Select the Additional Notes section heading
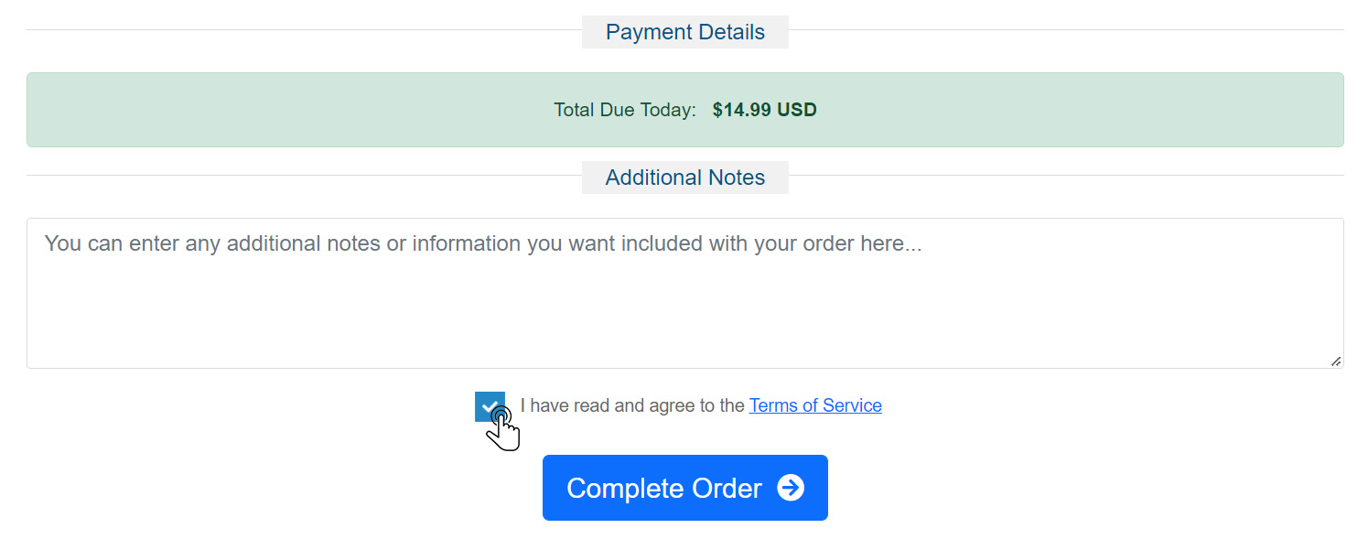Viewport: 1368px width, 539px height. pos(685,178)
